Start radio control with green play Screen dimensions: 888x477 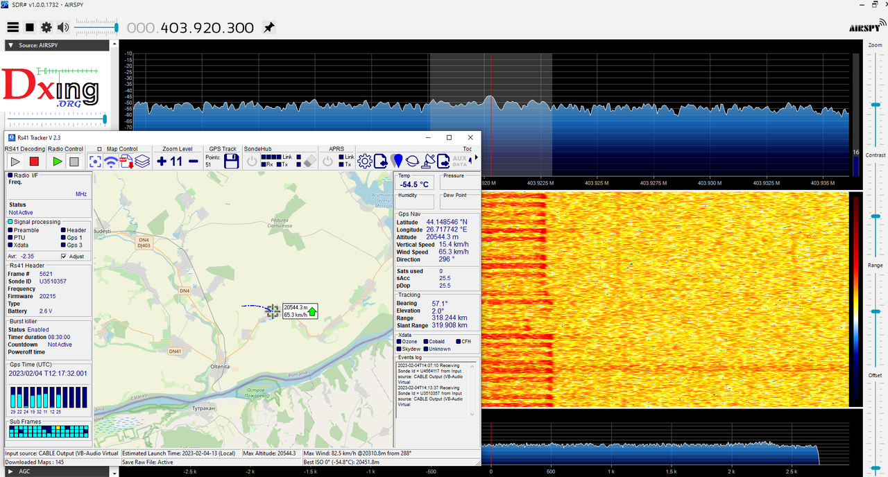click(x=58, y=162)
